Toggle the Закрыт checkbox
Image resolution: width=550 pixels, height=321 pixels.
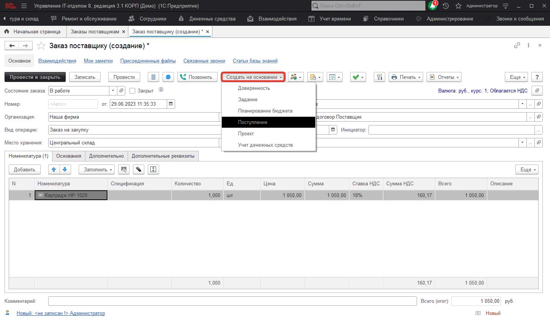(x=133, y=91)
